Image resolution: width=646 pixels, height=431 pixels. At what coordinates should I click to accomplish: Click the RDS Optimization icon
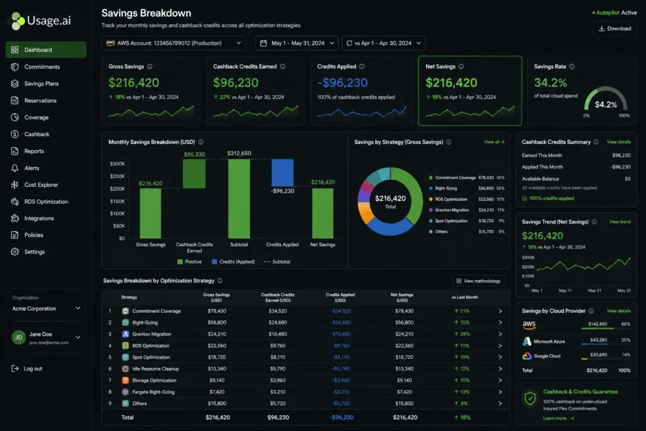pos(15,201)
